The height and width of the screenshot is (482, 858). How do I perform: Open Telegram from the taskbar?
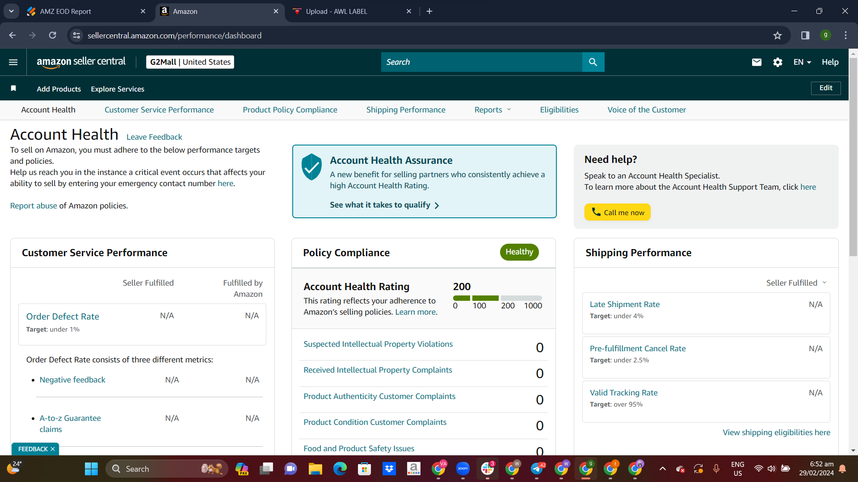(537, 469)
